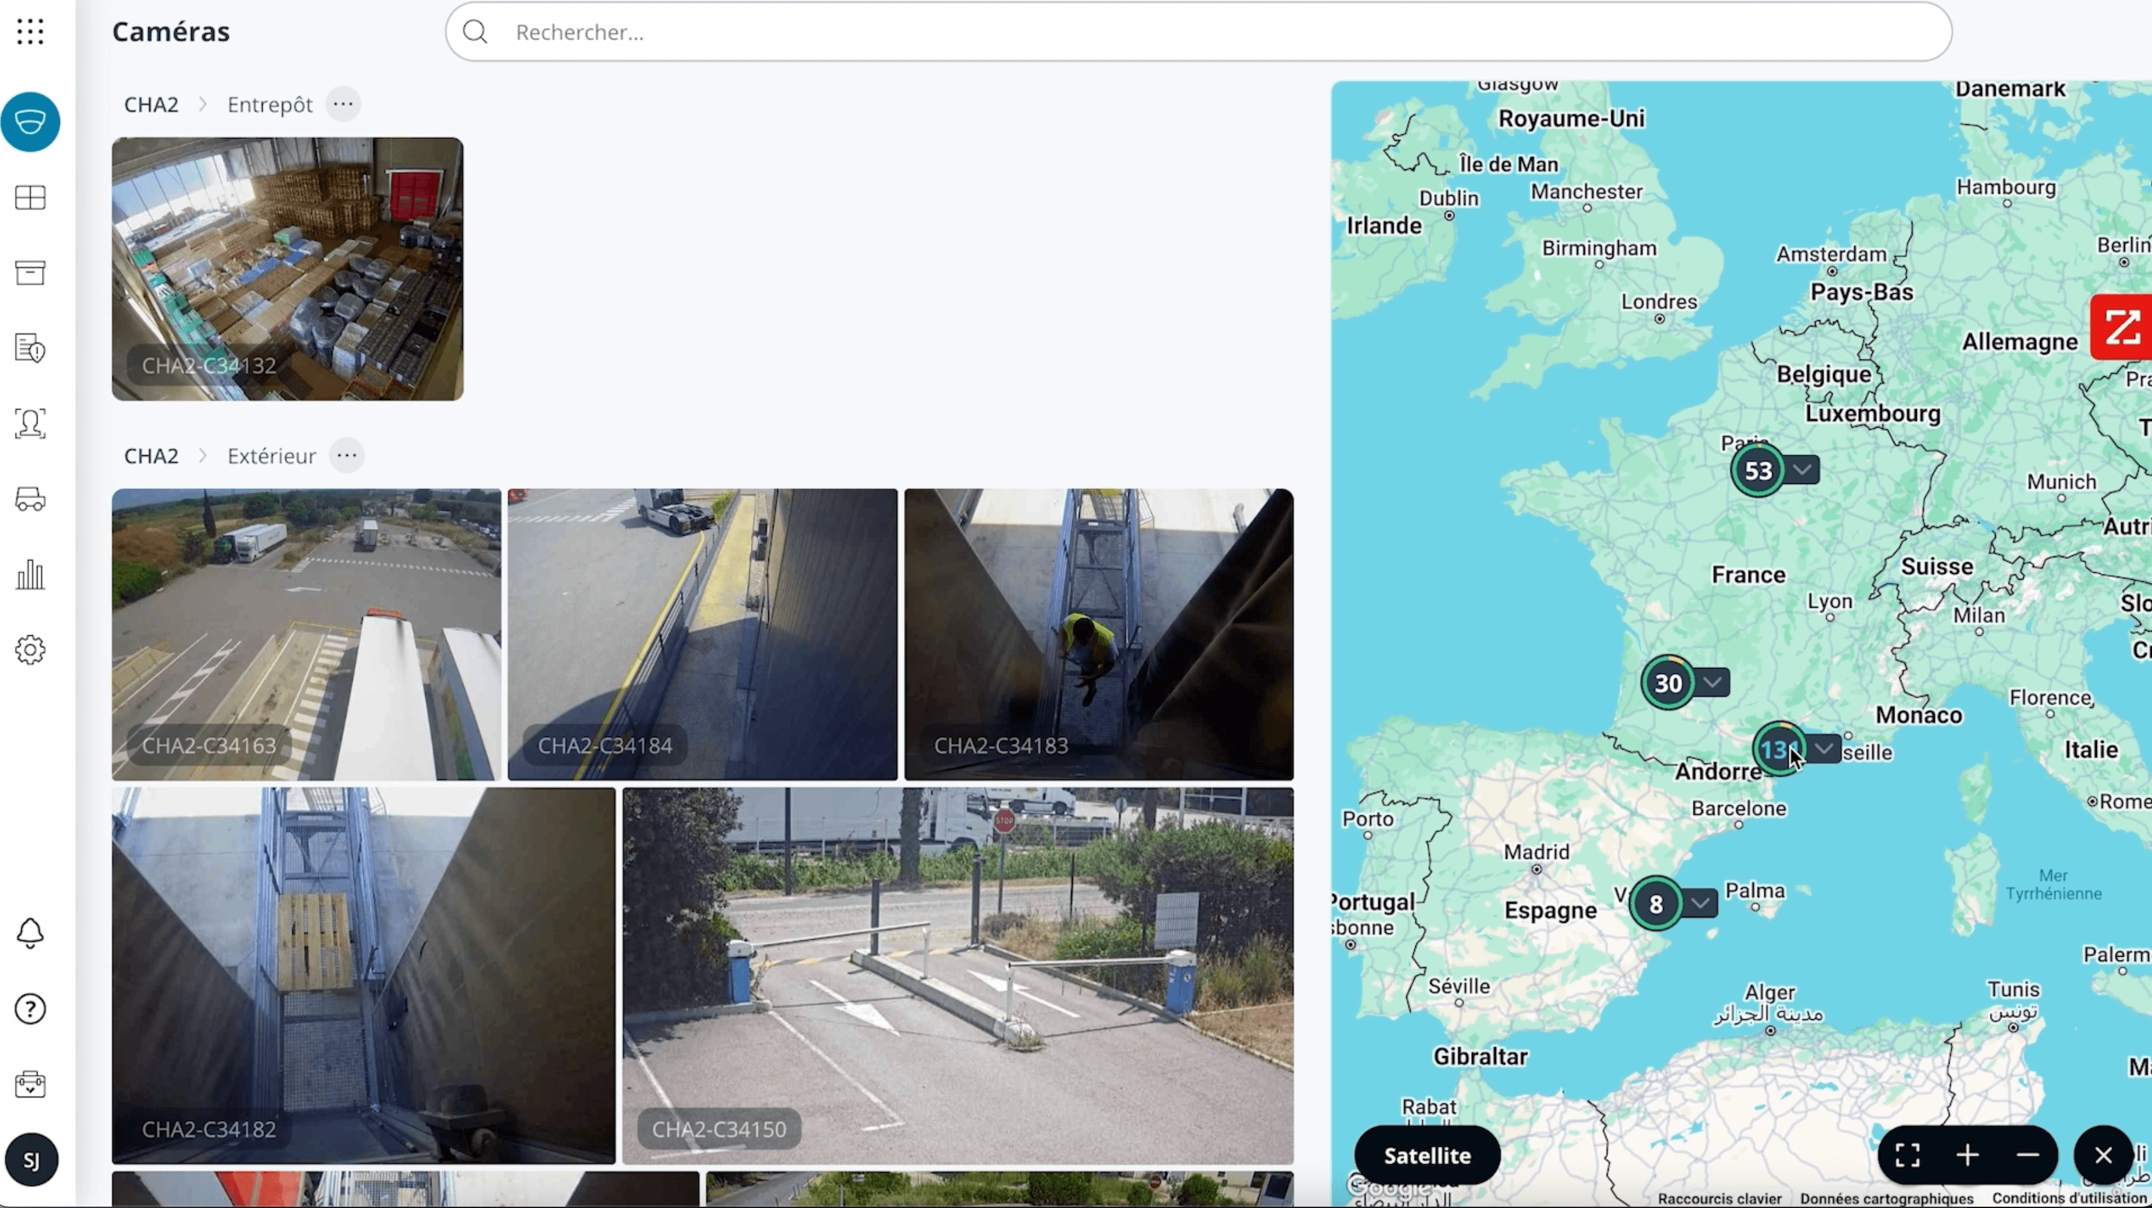Expand the dropdown next to cluster 53

pyautogui.click(x=1803, y=470)
